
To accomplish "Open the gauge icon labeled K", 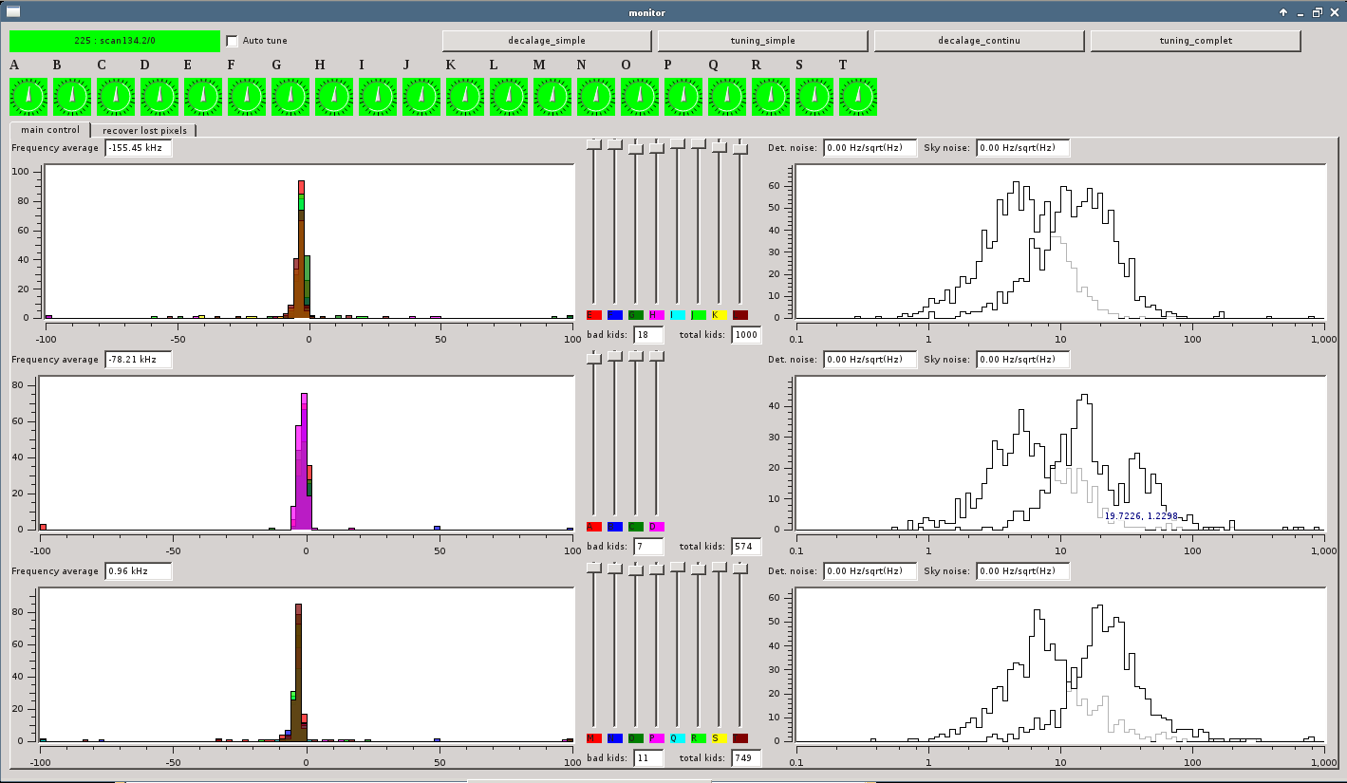I will [465, 97].
